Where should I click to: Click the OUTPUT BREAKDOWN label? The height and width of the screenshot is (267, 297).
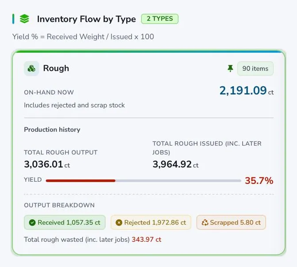(59, 205)
